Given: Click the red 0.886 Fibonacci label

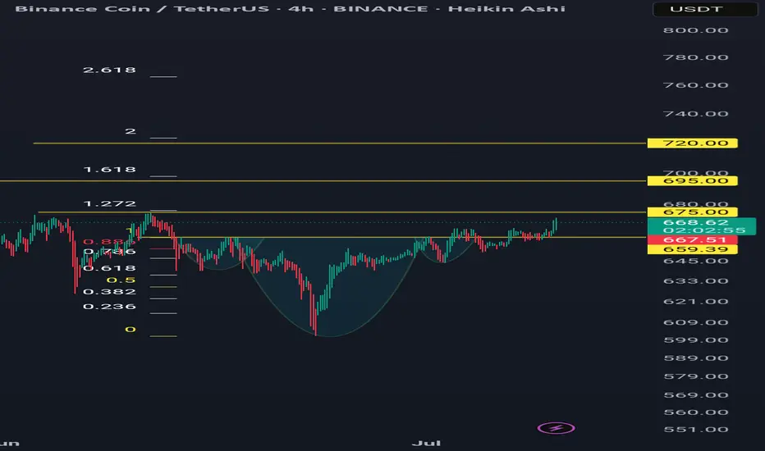Looking at the screenshot, I should pos(109,242).
